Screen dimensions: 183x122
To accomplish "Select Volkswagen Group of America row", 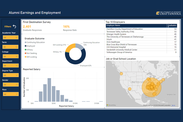I will (x=141, y=52).
